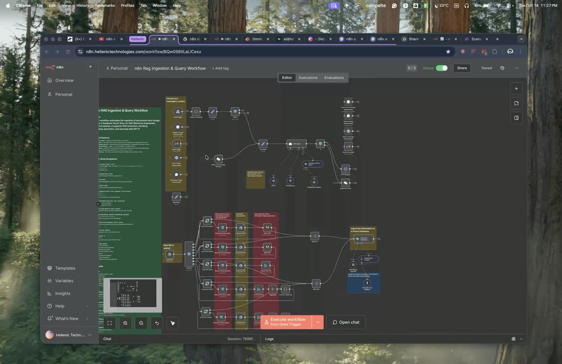Select the Character Text Splitter node
The height and width of the screenshot is (364, 562).
[x=367, y=283]
